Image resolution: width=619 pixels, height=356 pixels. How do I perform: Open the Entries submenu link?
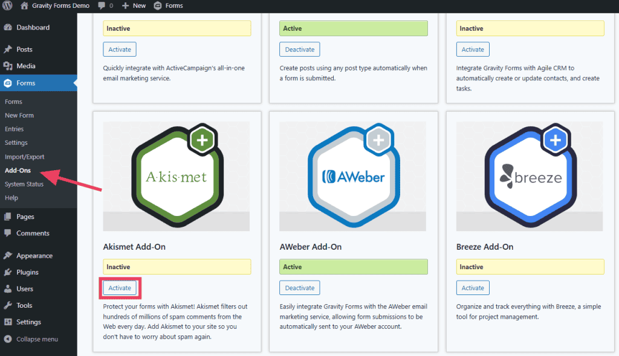[15, 129]
